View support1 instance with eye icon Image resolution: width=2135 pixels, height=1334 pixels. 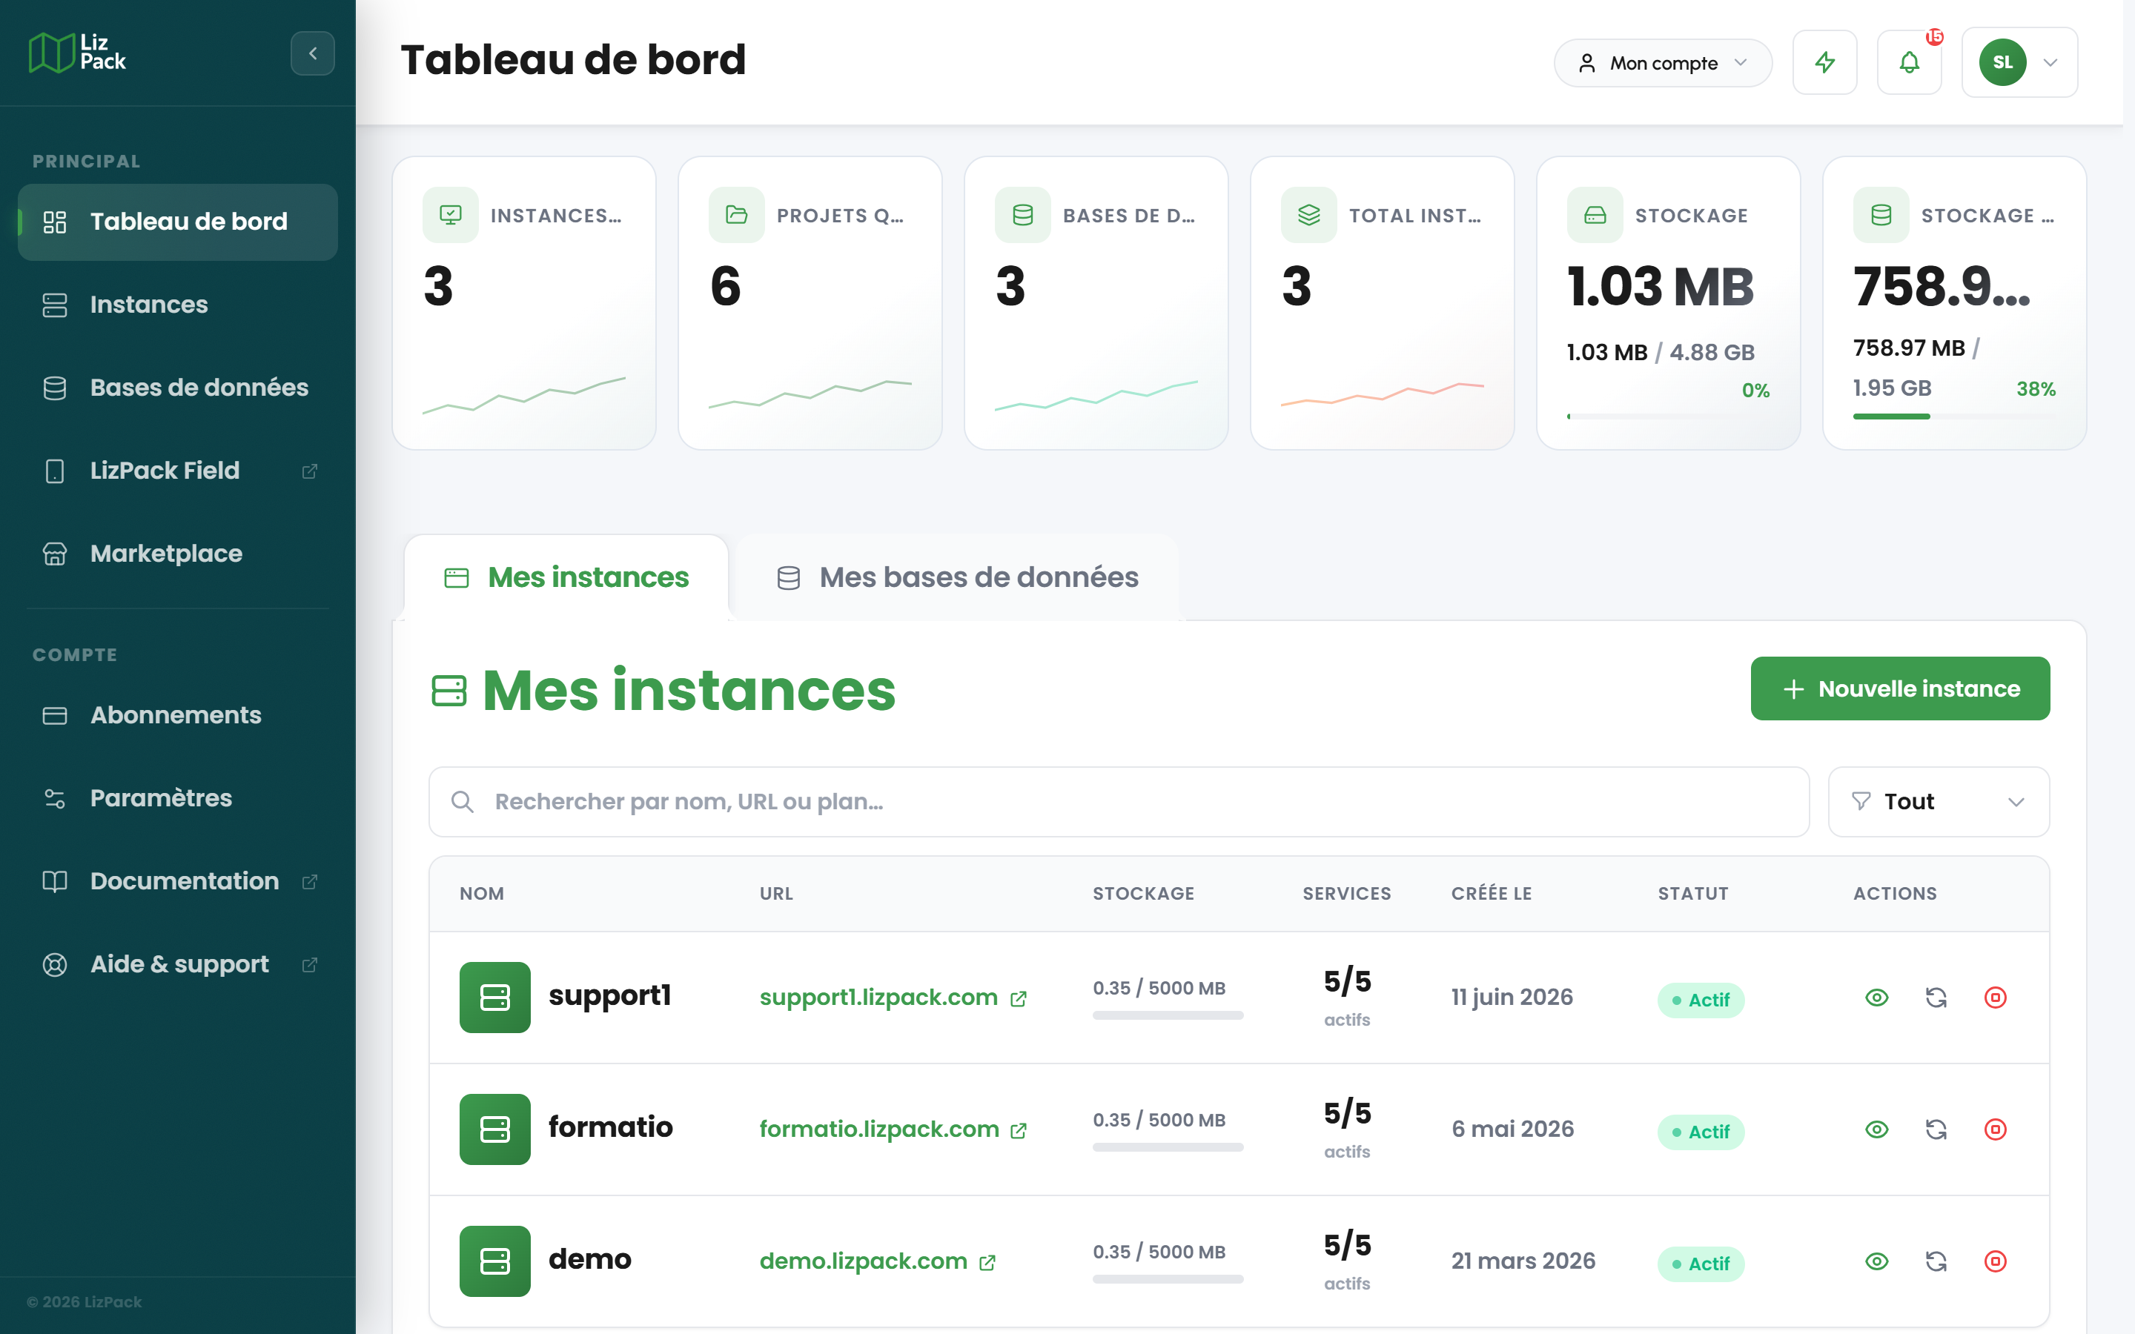(x=1876, y=997)
